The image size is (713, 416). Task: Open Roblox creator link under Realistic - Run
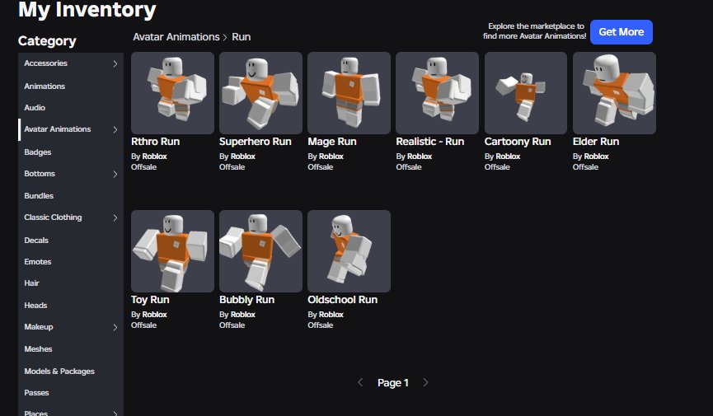coord(420,156)
